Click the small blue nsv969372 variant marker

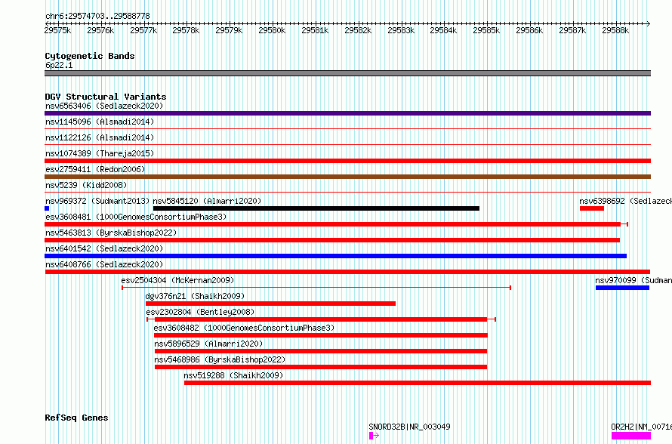pyautogui.click(x=47, y=208)
